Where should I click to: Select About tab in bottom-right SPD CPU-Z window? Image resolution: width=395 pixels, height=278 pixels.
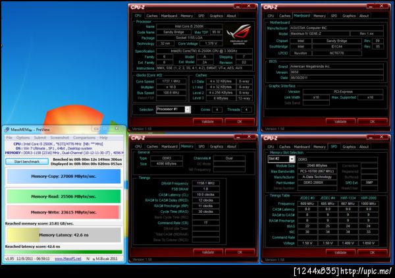click(x=364, y=147)
